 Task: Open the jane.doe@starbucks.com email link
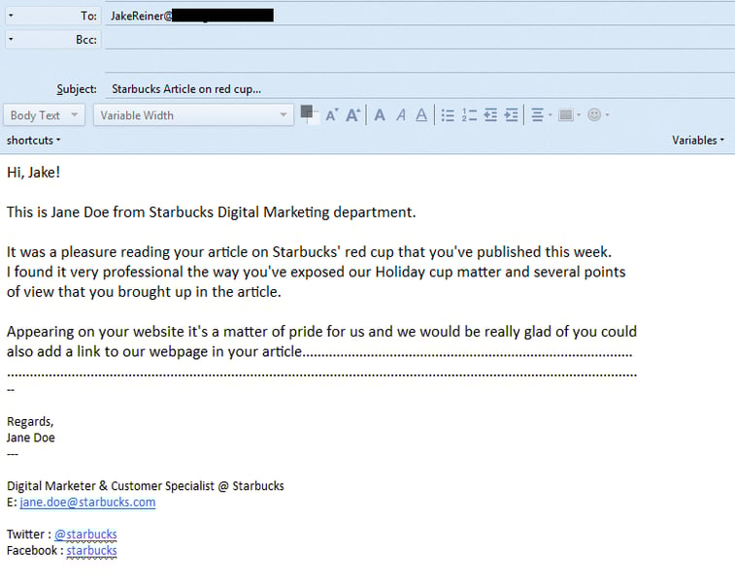(87, 503)
